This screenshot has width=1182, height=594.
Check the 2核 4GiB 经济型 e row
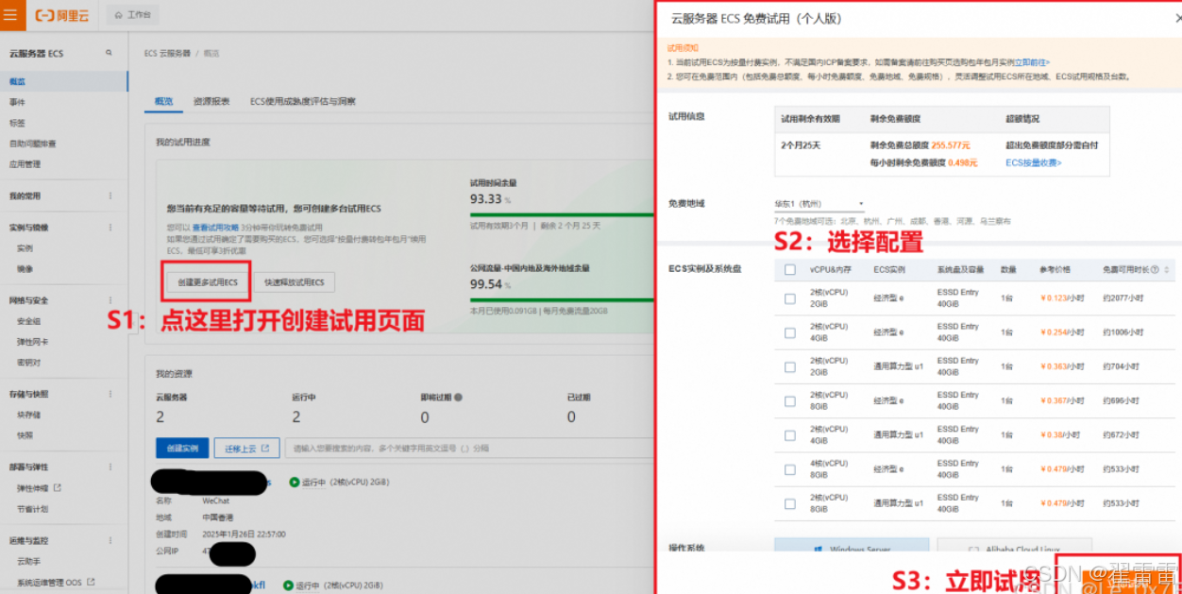tap(790, 332)
